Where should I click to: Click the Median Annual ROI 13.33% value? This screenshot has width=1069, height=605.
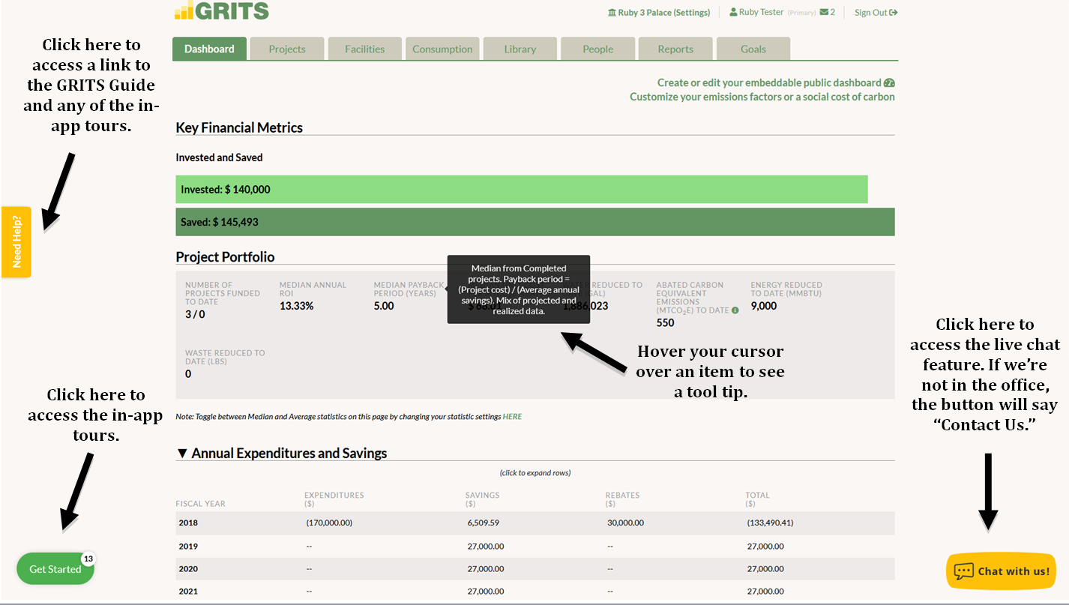297,306
